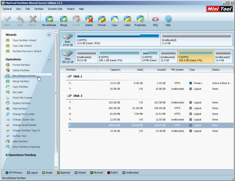This screenshot has height=181, width=235.
Task: Click the Label toolbar icon
Action: (x=127, y=21)
